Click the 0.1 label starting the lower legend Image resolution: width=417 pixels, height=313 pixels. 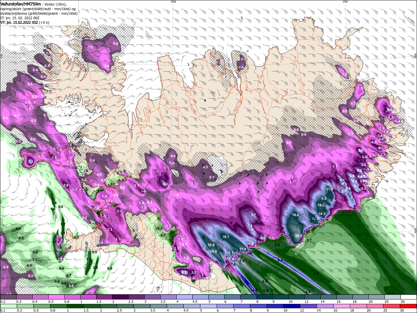pyautogui.click(x=3, y=311)
